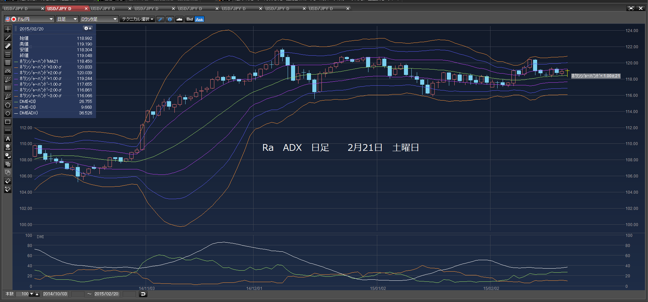
Task: Select the circle drawing tool
Action: click(8, 113)
